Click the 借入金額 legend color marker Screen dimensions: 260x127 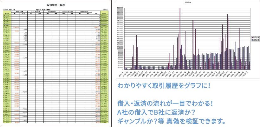[252, 37]
